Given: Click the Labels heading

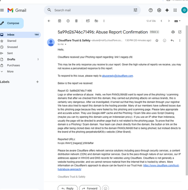Looking at the screenshot, I should [5, 82].
